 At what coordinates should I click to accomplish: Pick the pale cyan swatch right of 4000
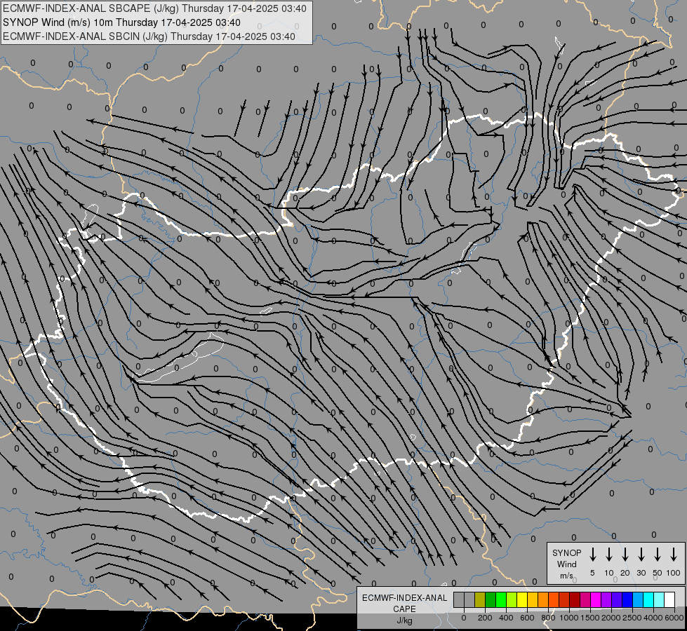(x=660, y=599)
